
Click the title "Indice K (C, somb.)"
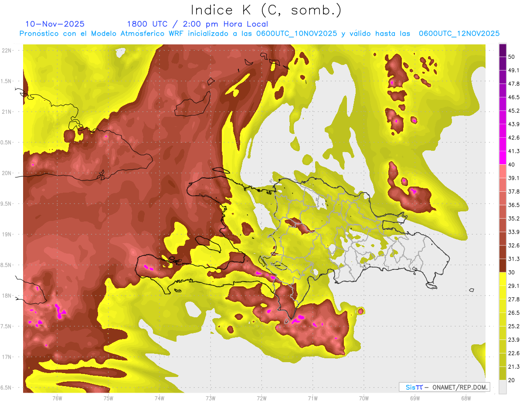tap(266, 10)
